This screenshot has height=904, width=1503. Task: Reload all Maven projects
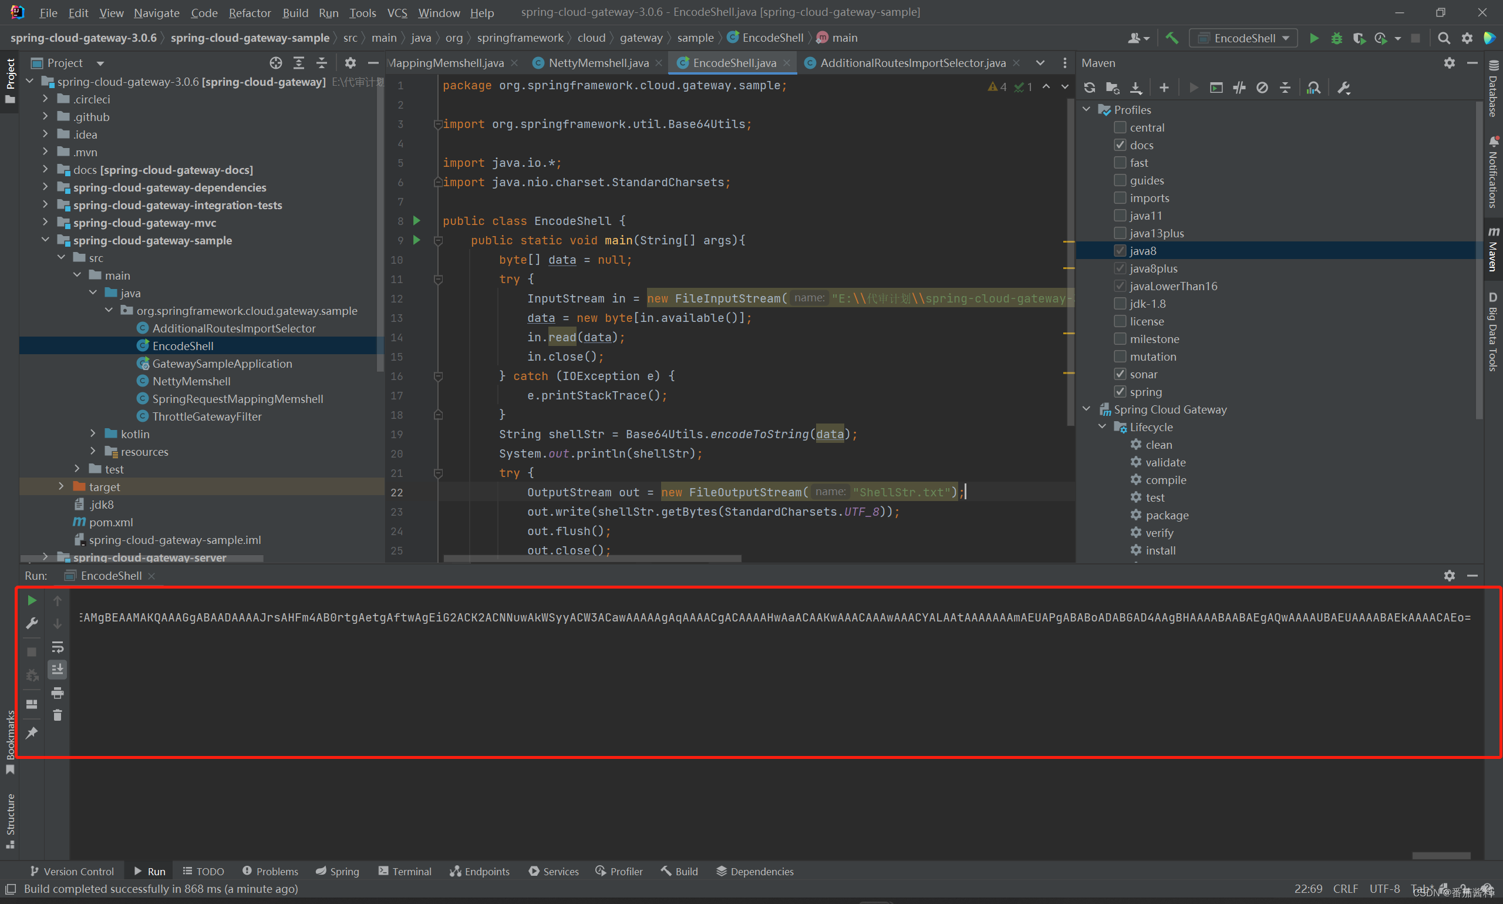click(1090, 88)
